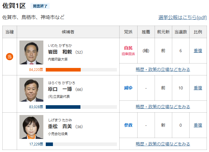Open 重複 link in 重松 貴美's row

click(x=198, y=125)
